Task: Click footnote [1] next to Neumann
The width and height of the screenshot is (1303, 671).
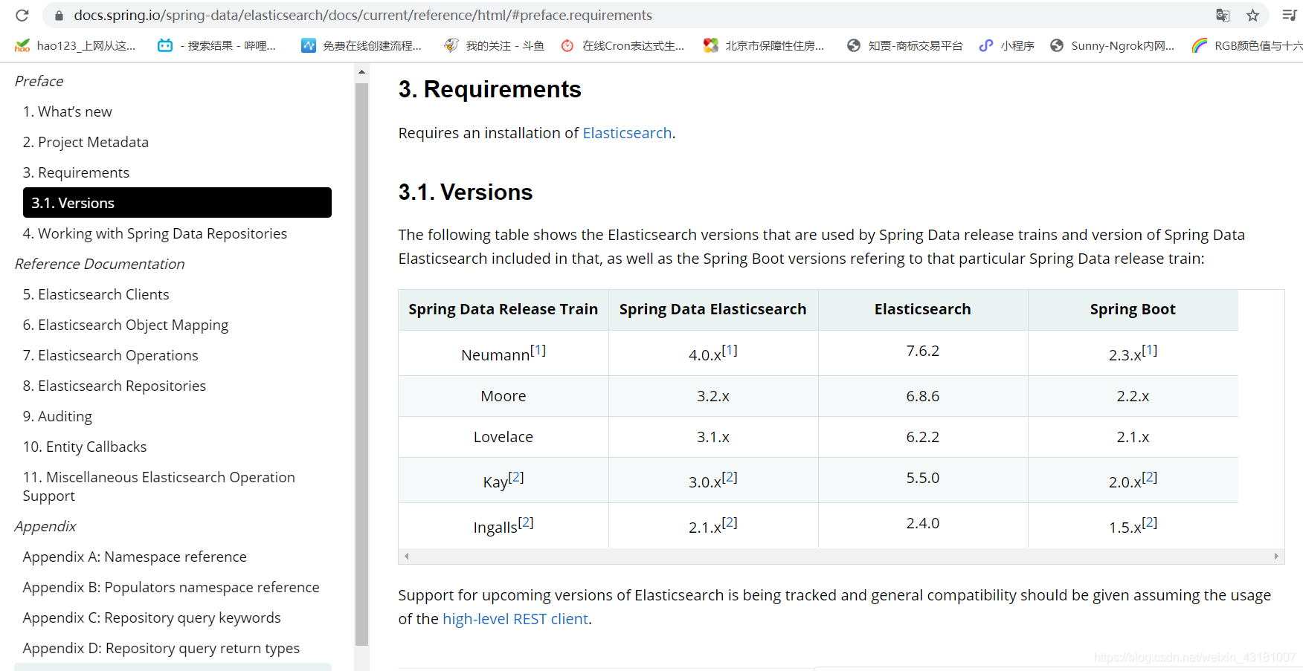Action: [538, 350]
